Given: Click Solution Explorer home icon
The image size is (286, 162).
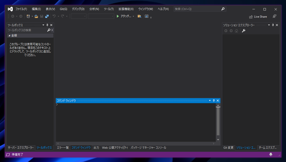Looking at the screenshot, I should click(x=236, y=31).
